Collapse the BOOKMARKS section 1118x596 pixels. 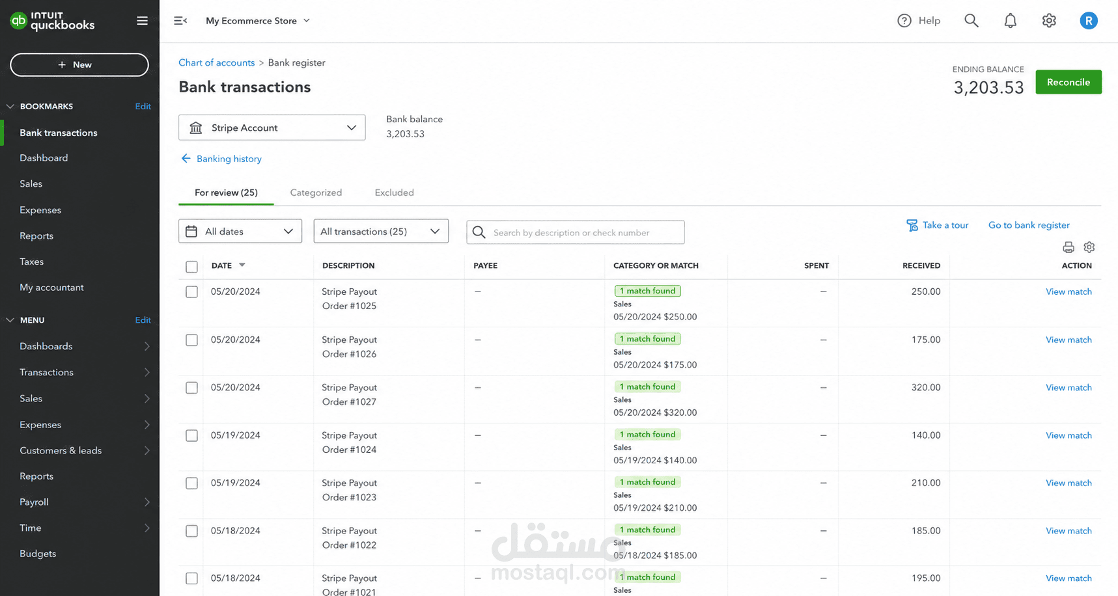click(x=10, y=106)
